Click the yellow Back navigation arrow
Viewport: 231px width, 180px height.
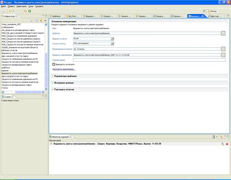(10, 11)
